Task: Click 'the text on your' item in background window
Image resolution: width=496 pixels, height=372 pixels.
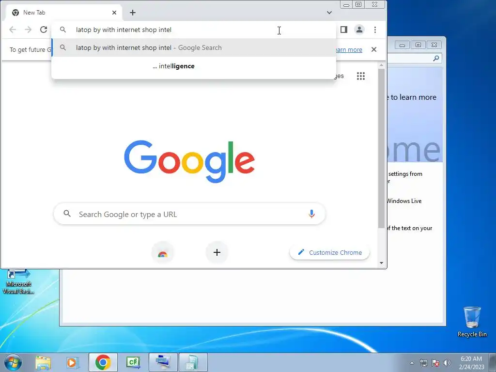Action: pos(412,228)
